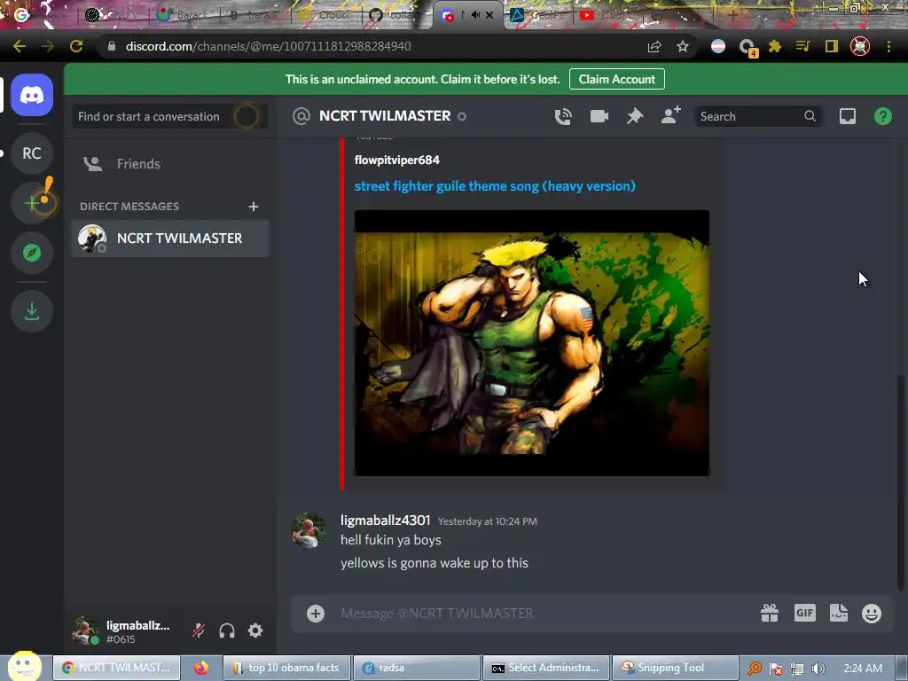Share this page icon in address bar
This screenshot has height=681, width=908.
pos(654,46)
